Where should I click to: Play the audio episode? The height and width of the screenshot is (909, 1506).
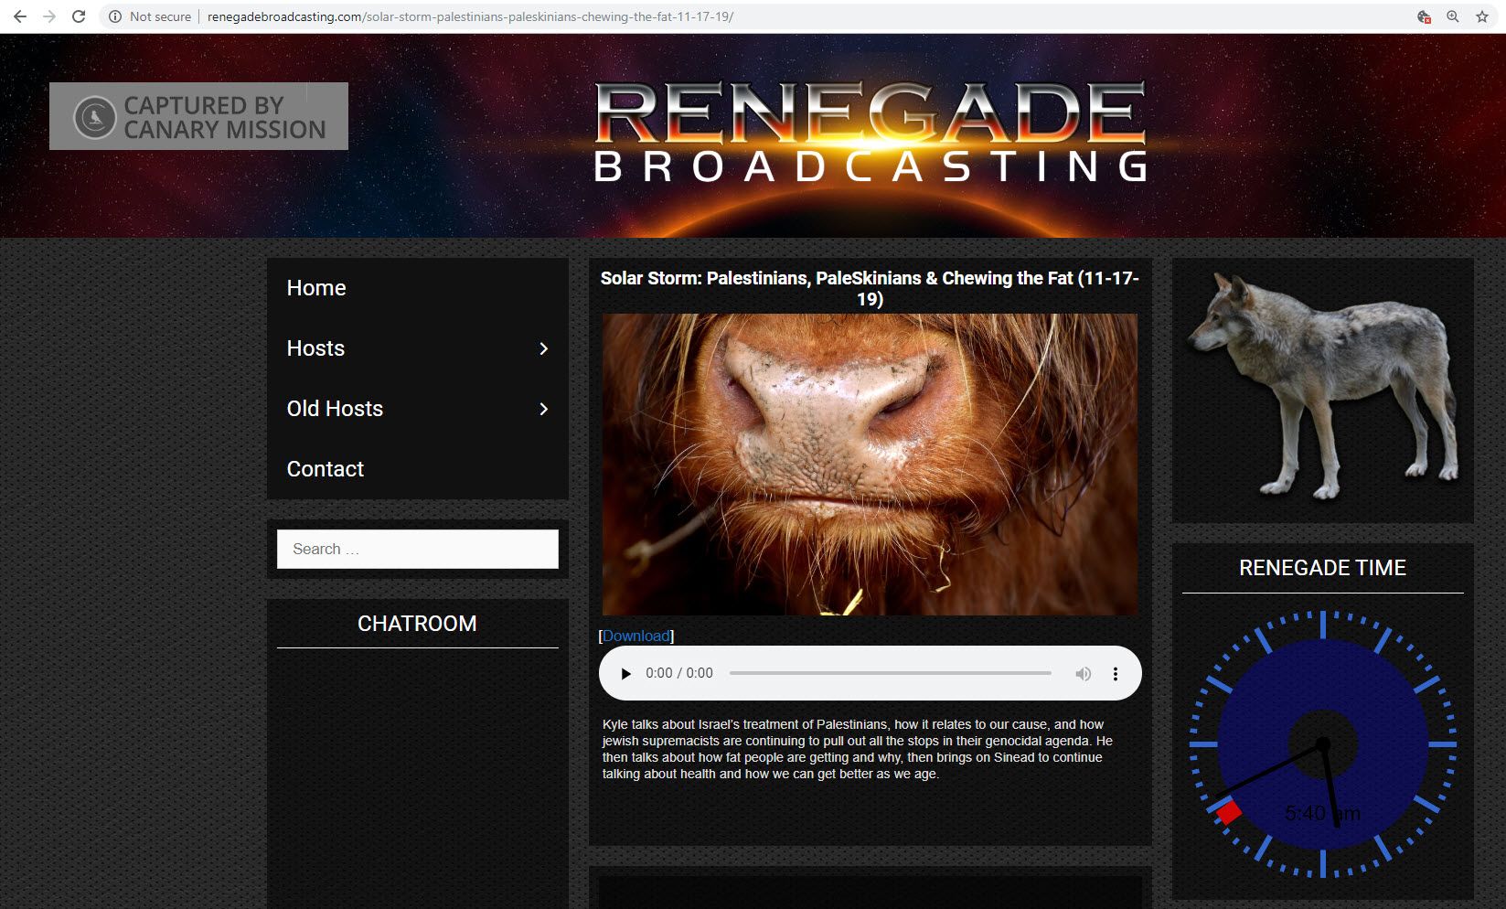(625, 674)
